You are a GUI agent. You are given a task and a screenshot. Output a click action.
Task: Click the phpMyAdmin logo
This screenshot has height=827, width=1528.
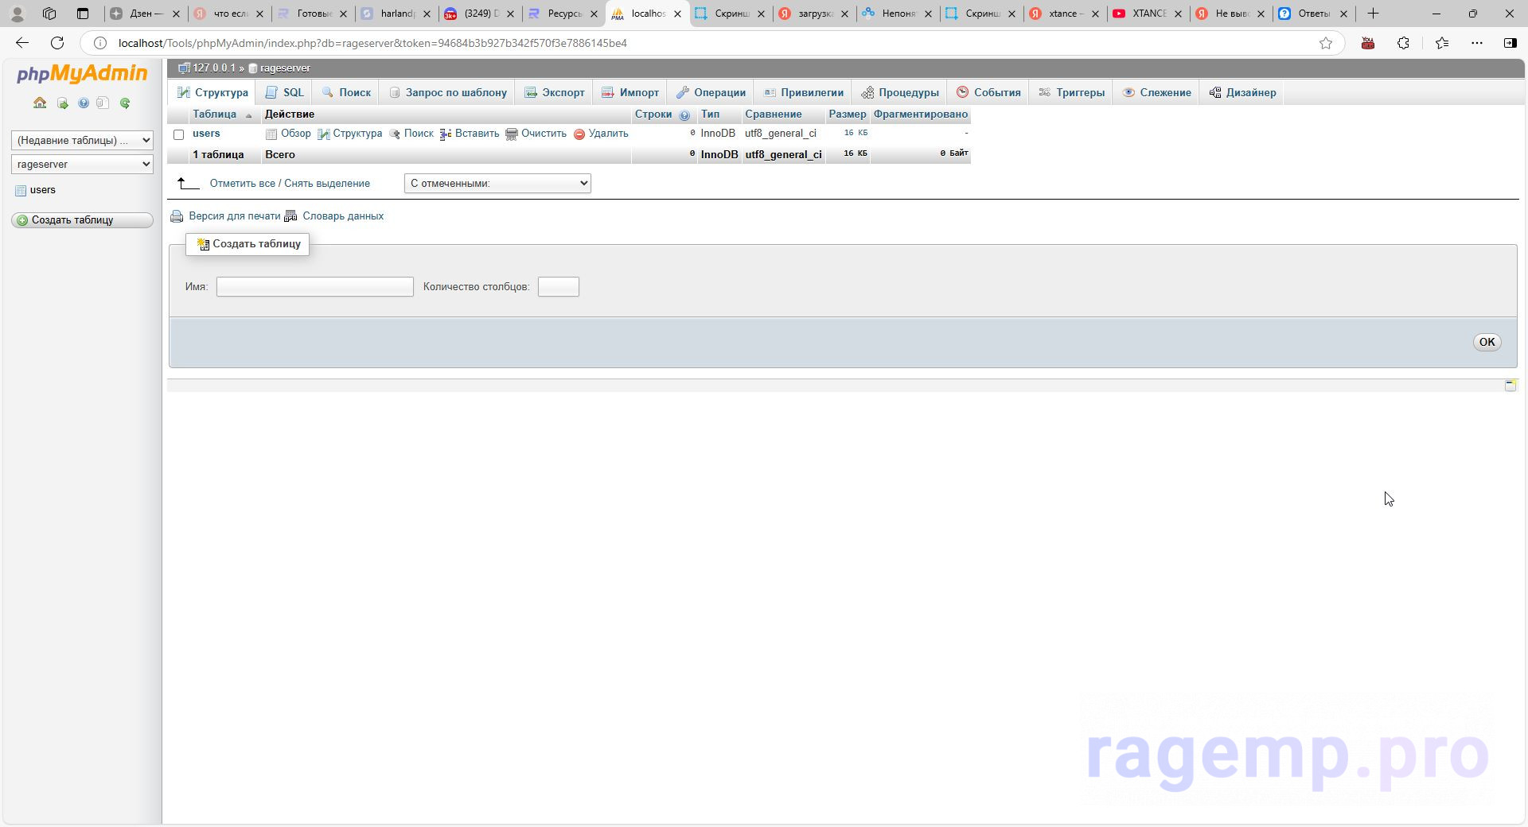(x=82, y=74)
